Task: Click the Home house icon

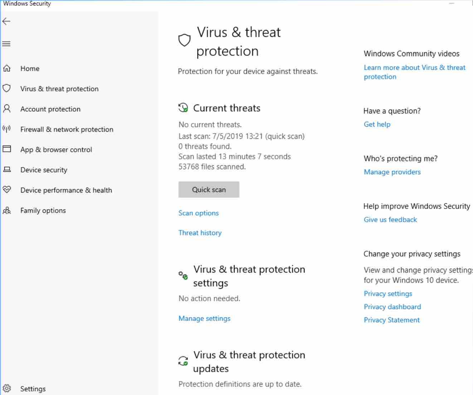Action: [7, 68]
